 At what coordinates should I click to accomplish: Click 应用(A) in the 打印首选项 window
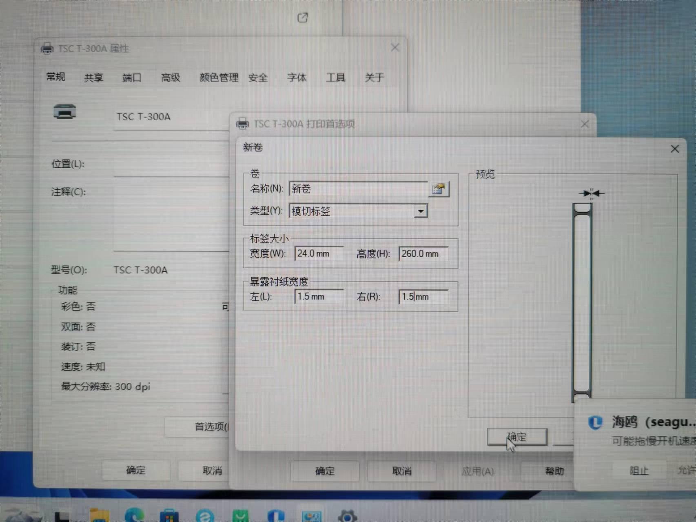[478, 471]
